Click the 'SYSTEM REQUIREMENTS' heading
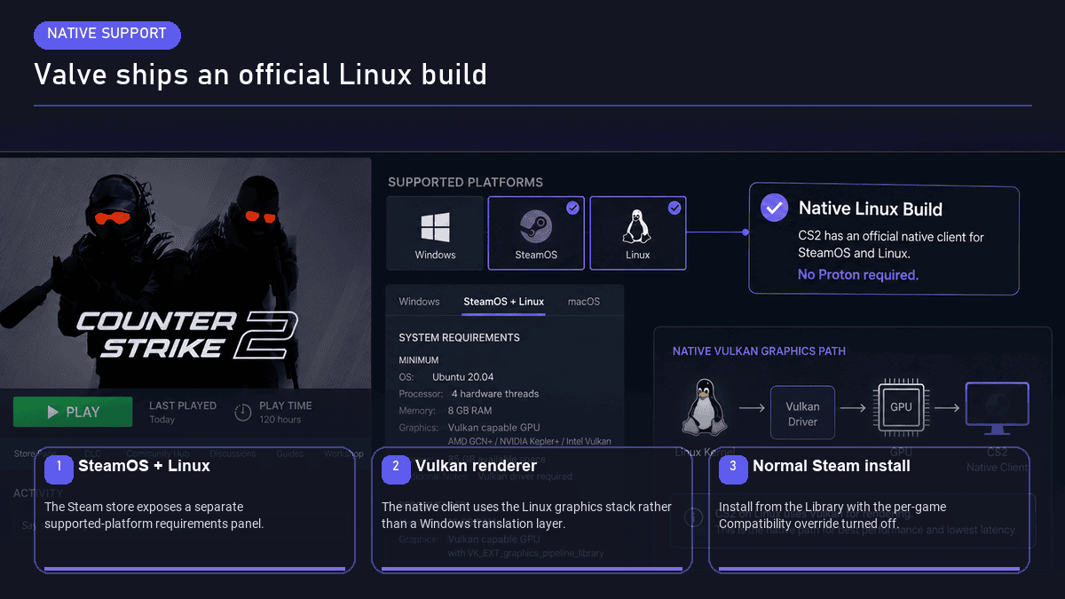This screenshot has width=1065, height=599. click(460, 338)
